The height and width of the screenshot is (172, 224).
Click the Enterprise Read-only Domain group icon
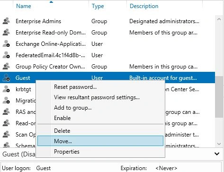6,33
